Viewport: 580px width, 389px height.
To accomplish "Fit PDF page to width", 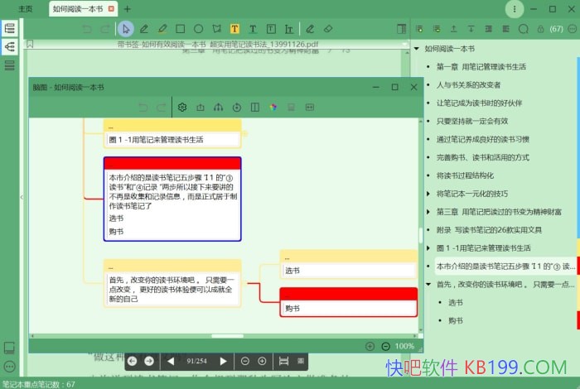I will click(283, 361).
